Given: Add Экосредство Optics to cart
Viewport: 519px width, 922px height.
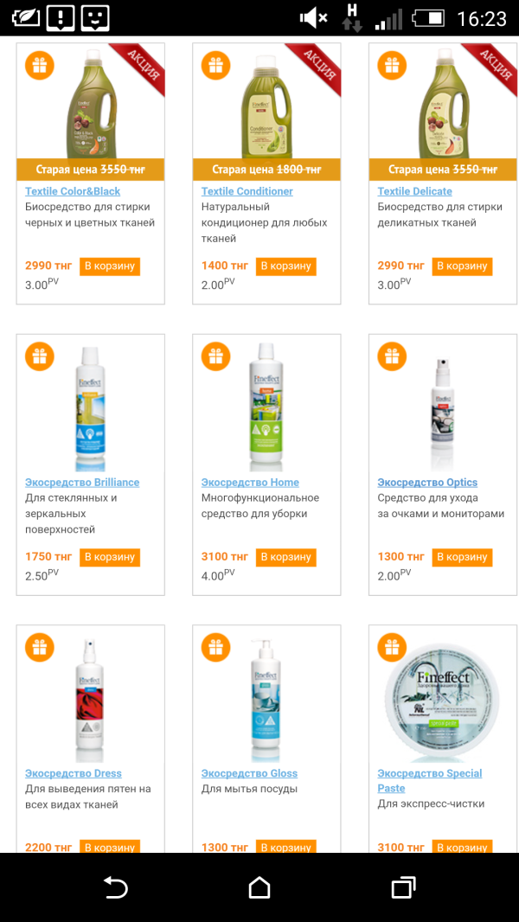Looking at the screenshot, I should (463, 557).
